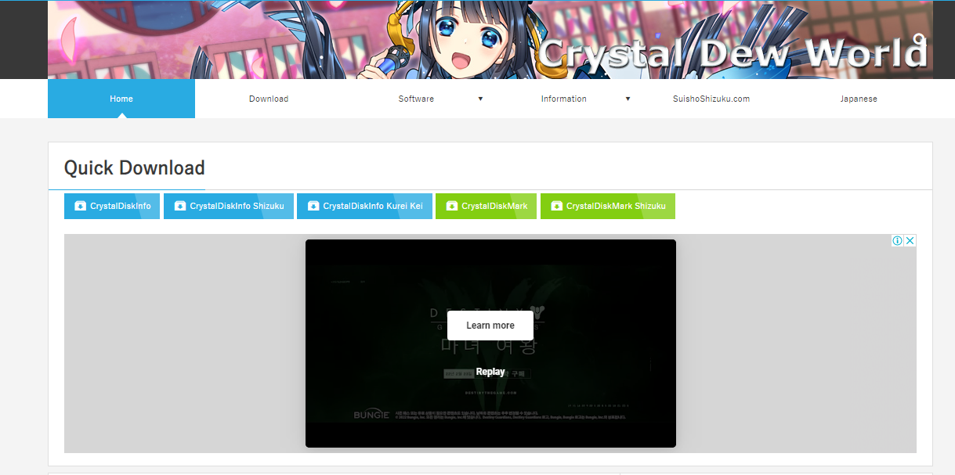
Task: Open the Information menu item
Action: (563, 99)
